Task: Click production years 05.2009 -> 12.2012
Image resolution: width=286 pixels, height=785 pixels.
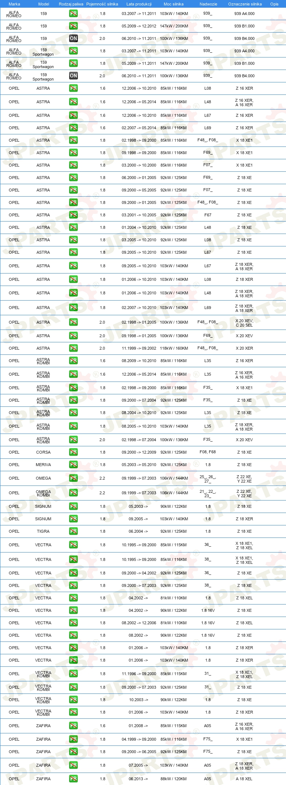Action: pyautogui.click(x=139, y=26)
